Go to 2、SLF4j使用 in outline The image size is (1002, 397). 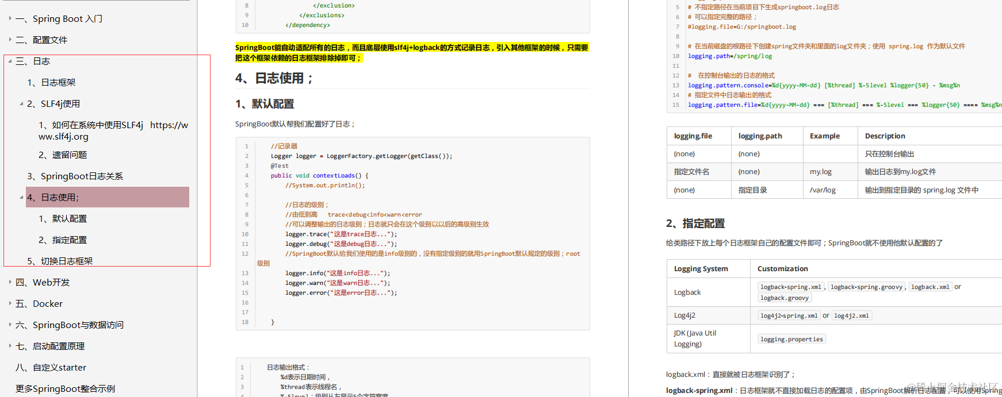(x=53, y=103)
